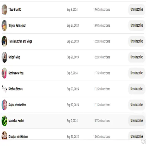The height and width of the screenshot is (146, 146).
Task: Open Tania's Kitchen and Vlogs avatar
Action: [x=4, y=41]
